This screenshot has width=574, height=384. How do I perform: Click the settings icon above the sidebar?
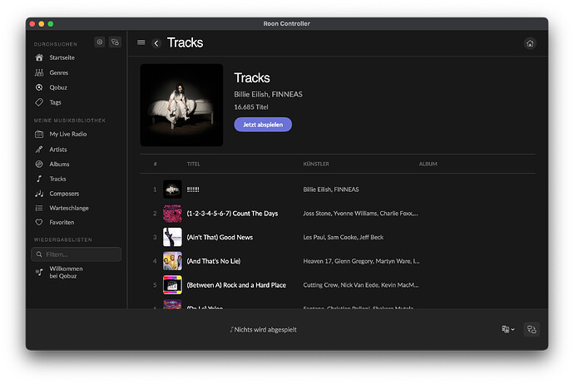(x=100, y=42)
